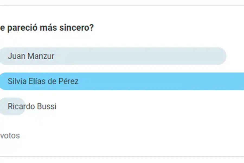Viewport: 244px width, 163px height.
Task: Click the top horizontal divider line
Action: 122,5
